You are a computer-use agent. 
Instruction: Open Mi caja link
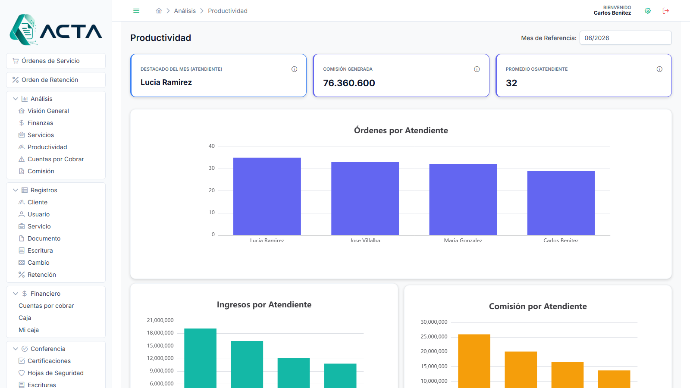click(29, 330)
